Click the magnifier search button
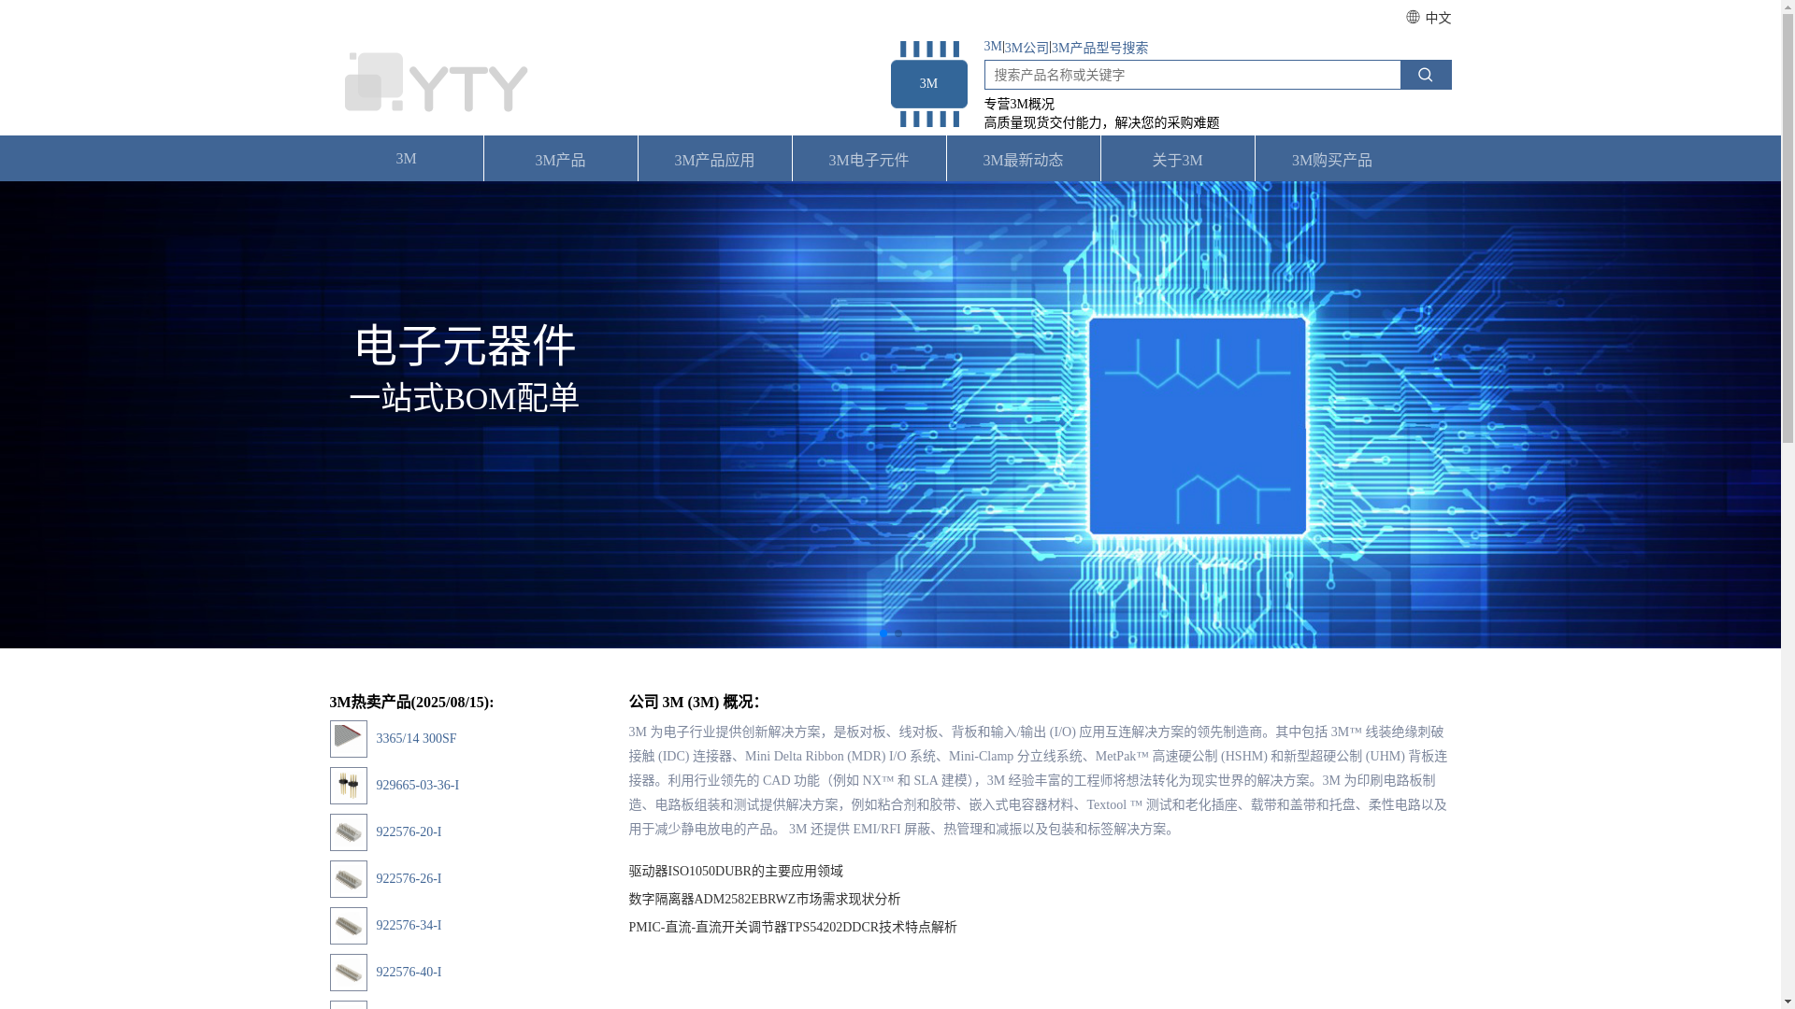Viewport: 1795px width, 1009px height. click(x=1425, y=75)
